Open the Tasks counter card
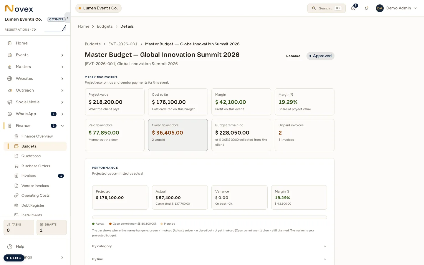424x265 pixels. (x=19, y=227)
